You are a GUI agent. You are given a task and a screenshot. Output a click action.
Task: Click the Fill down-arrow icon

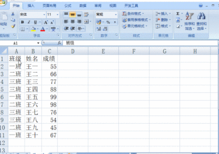tap(178, 20)
